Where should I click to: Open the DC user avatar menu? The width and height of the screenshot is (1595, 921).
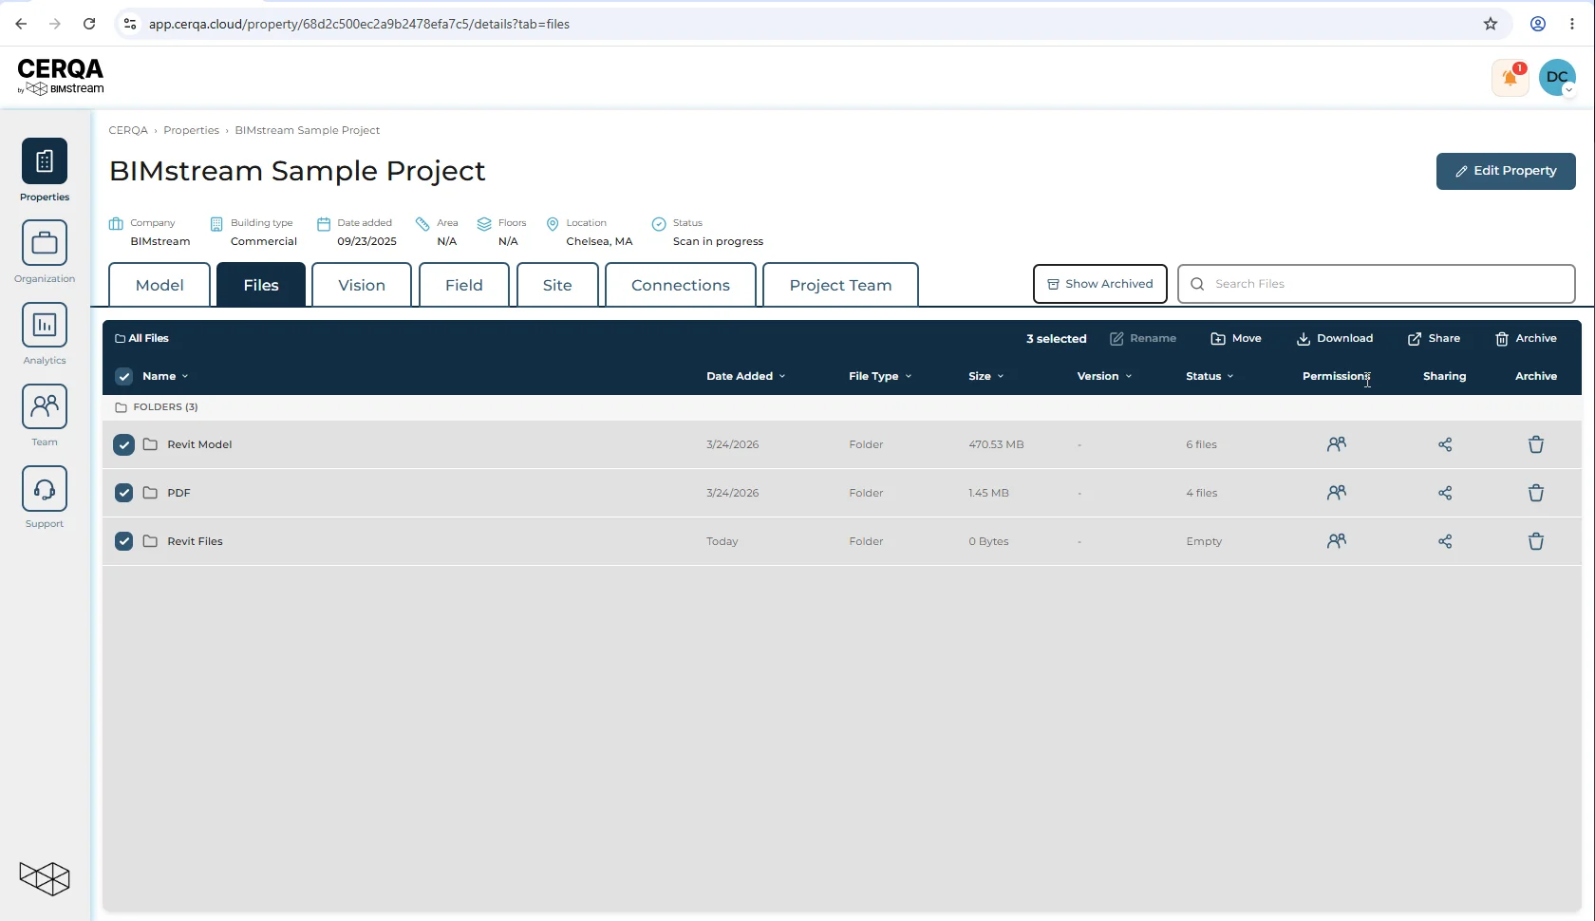pyautogui.click(x=1557, y=78)
